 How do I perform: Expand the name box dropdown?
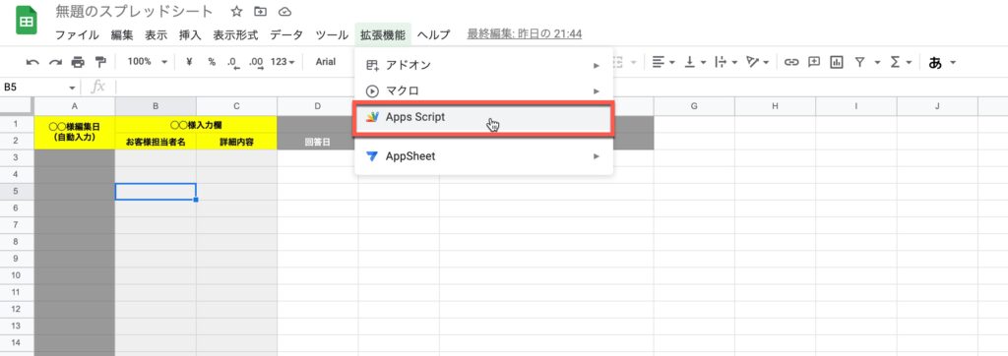tap(72, 88)
